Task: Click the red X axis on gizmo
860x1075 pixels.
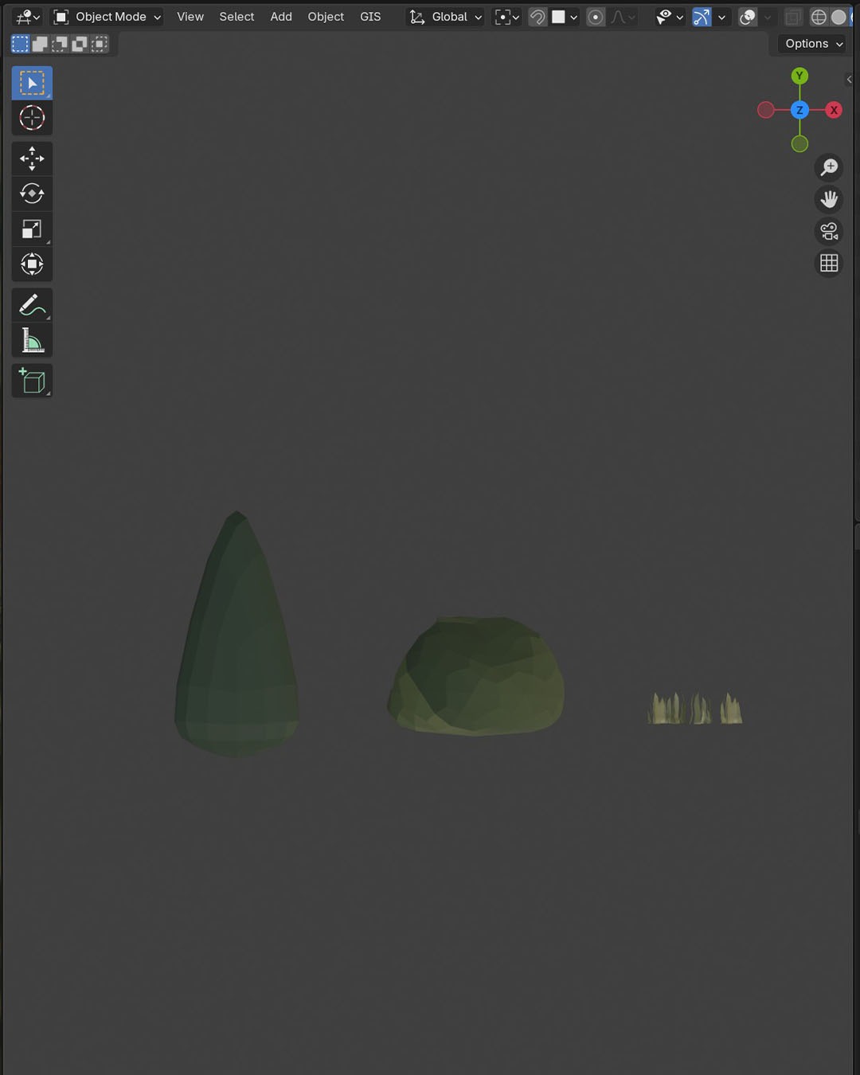Action: pyautogui.click(x=834, y=110)
